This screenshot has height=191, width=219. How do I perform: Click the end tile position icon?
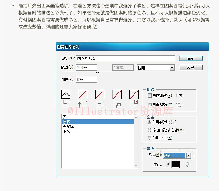[134, 104]
